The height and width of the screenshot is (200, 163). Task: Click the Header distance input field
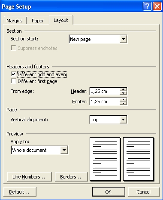[105, 91]
